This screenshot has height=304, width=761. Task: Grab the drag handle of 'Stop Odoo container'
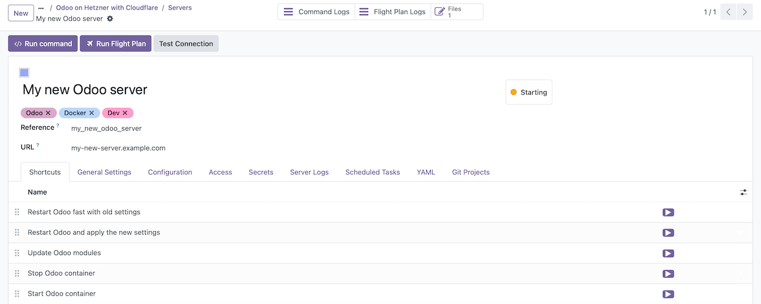[x=17, y=274]
